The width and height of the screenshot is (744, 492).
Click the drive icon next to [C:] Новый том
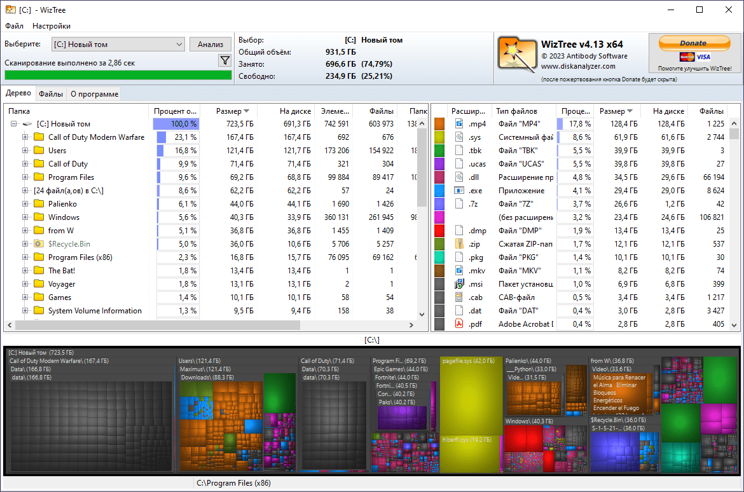click(27, 124)
